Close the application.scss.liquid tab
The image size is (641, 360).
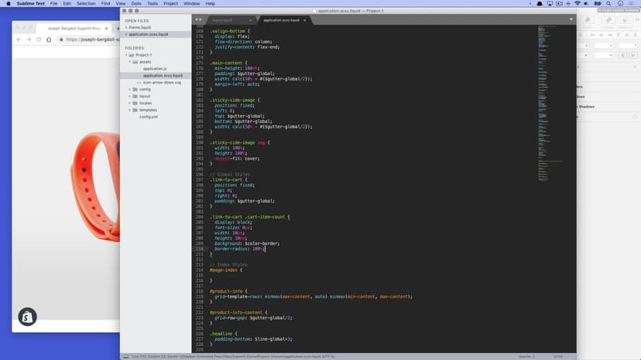(x=305, y=19)
